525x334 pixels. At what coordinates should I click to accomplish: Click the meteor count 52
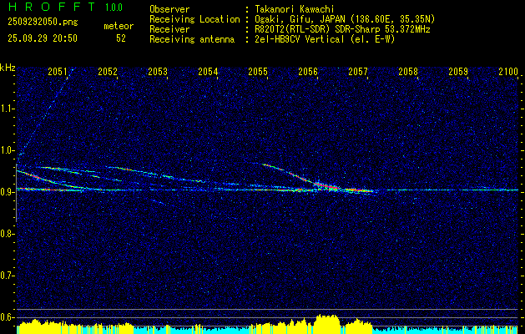tap(121, 38)
